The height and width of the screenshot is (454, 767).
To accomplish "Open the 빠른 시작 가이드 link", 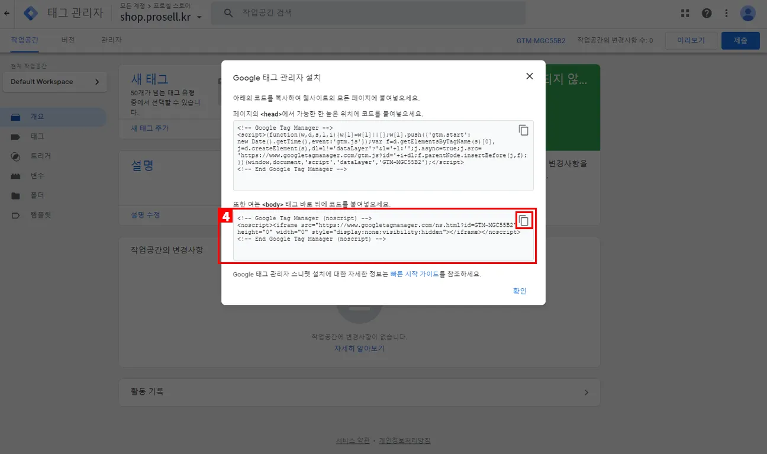I will point(414,275).
